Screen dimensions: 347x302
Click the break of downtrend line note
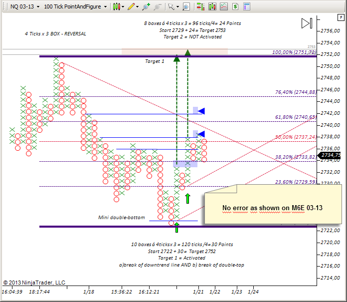click(181, 265)
